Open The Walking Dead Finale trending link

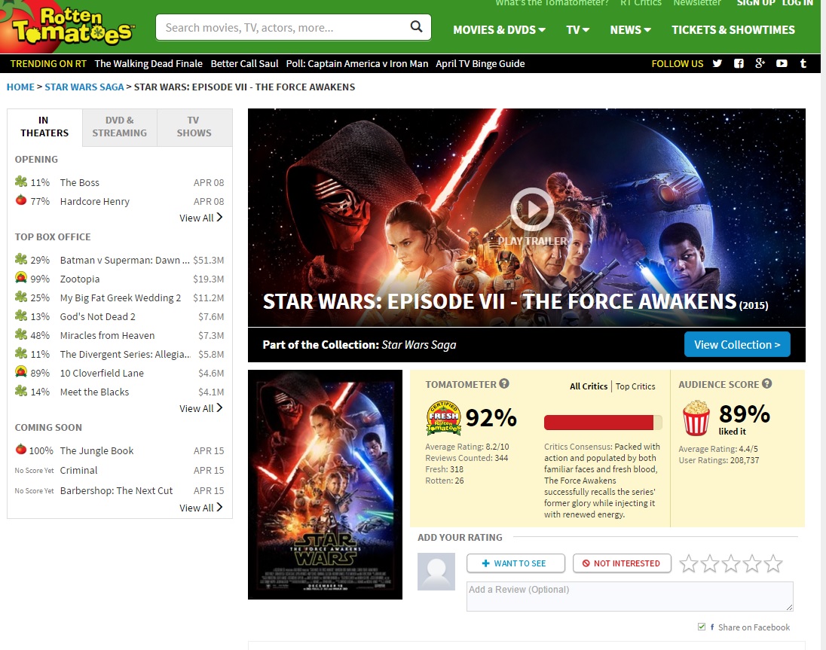tap(148, 64)
